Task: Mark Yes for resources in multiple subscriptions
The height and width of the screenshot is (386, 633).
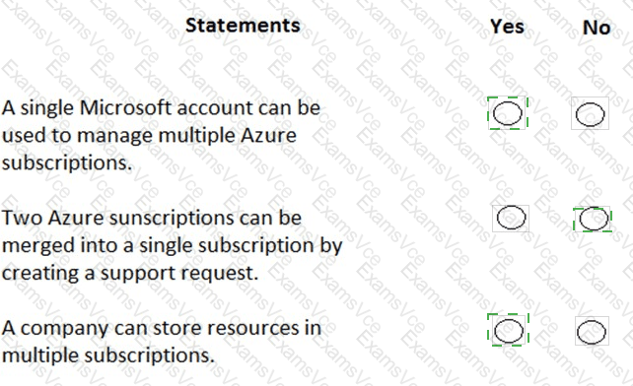Action: pos(508,331)
